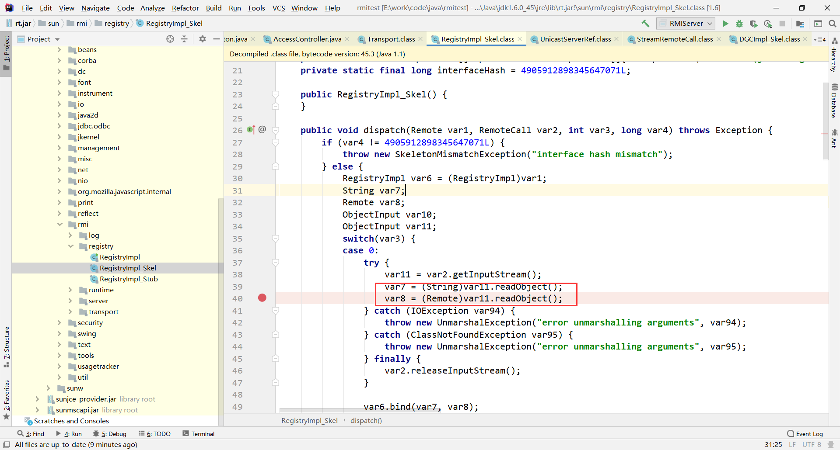Toggle code fold at line 37 try block
This screenshot has width=840, height=450.
click(x=276, y=263)
